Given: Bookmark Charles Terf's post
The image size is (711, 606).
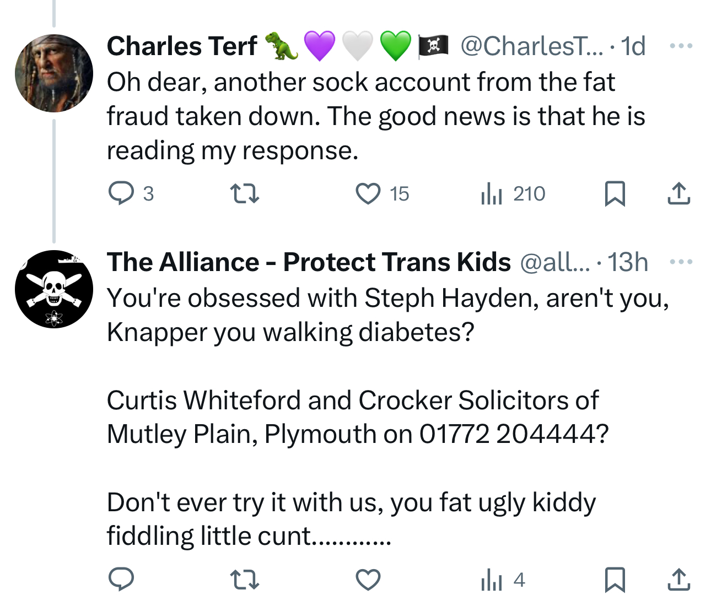Looking at the screenshot, I should pos(615,194).
